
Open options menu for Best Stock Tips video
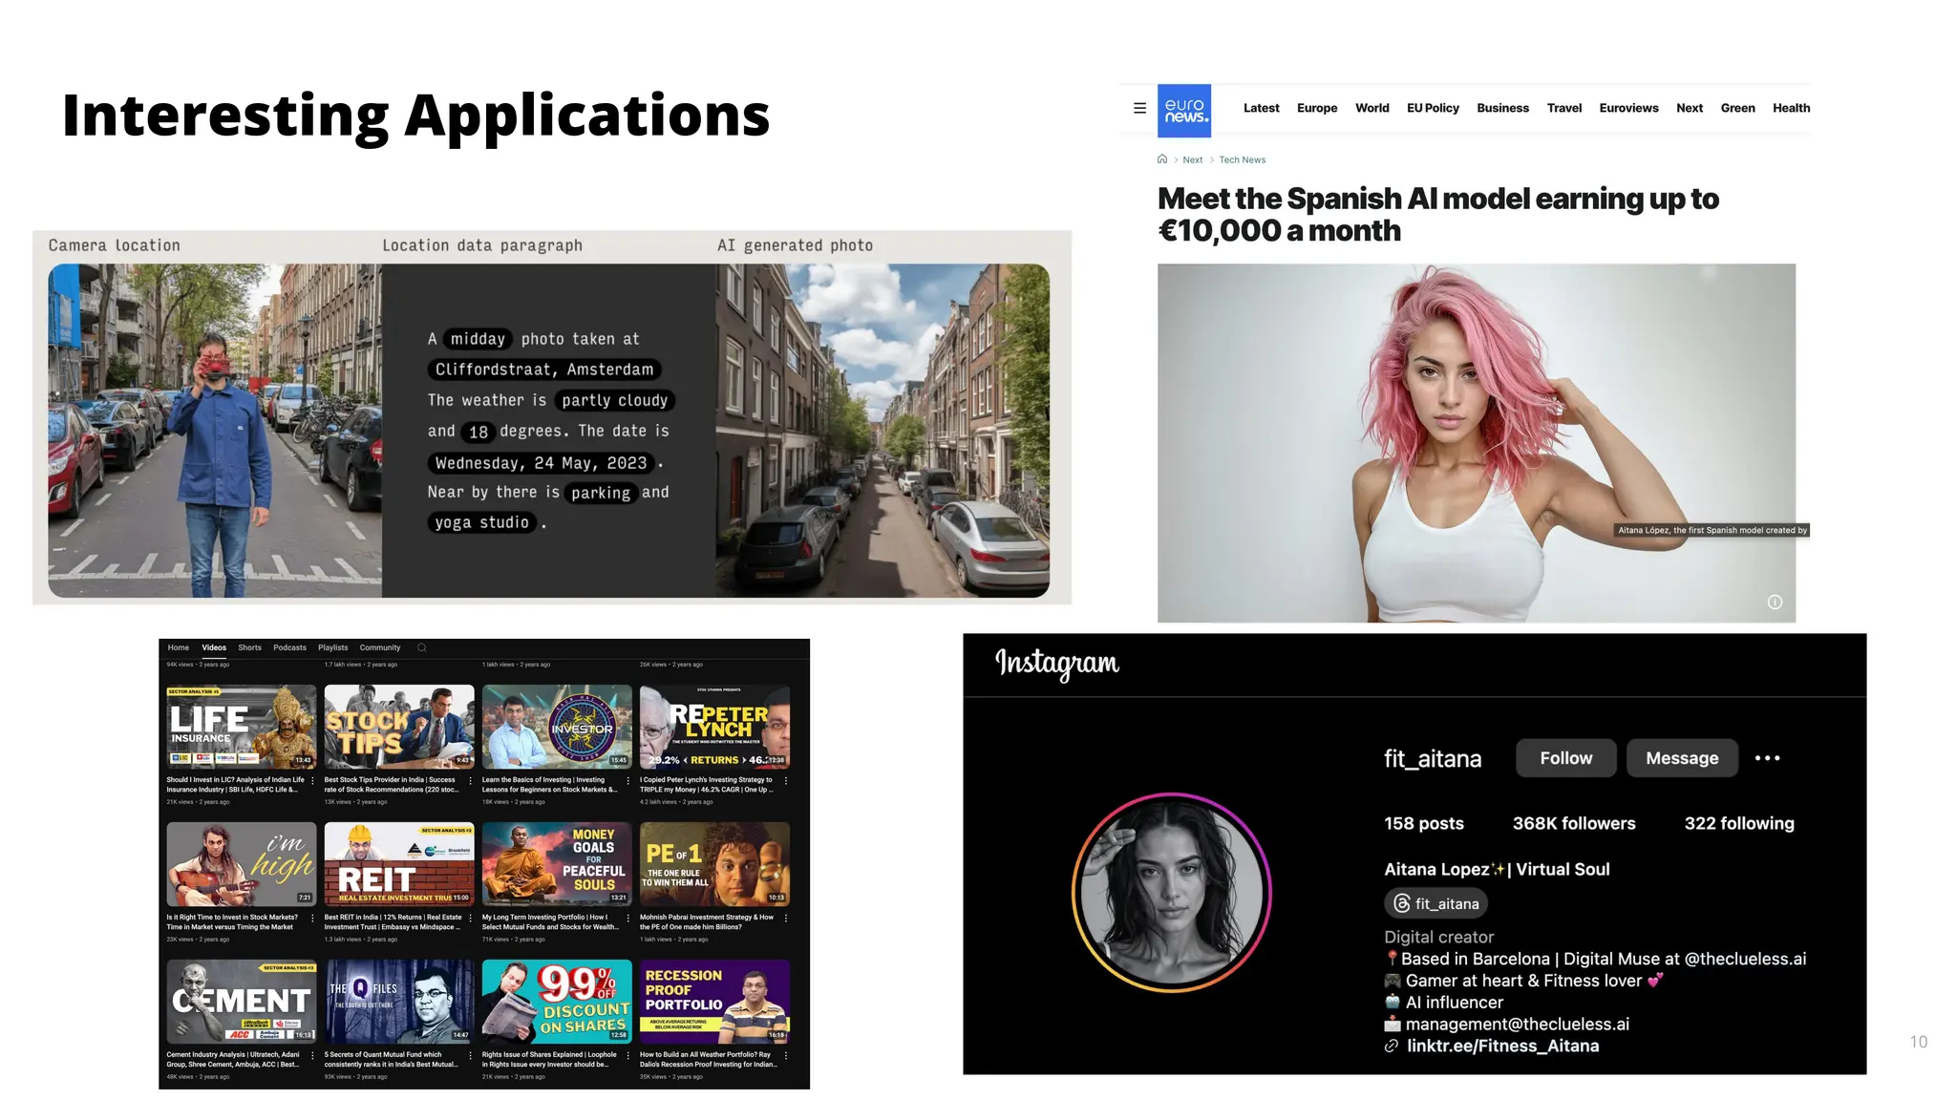pos(470,781)
